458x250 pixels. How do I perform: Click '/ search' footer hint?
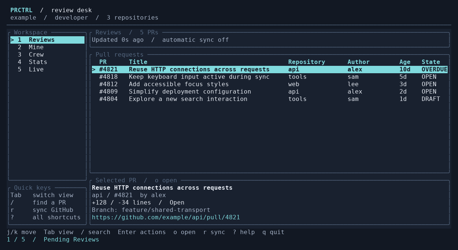click(96, 232)
